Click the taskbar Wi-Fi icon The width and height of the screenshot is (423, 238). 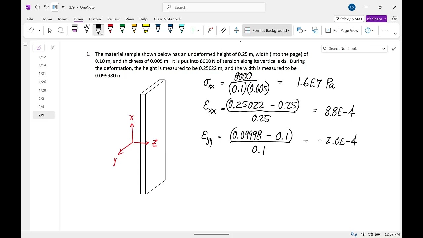(364, 234)
